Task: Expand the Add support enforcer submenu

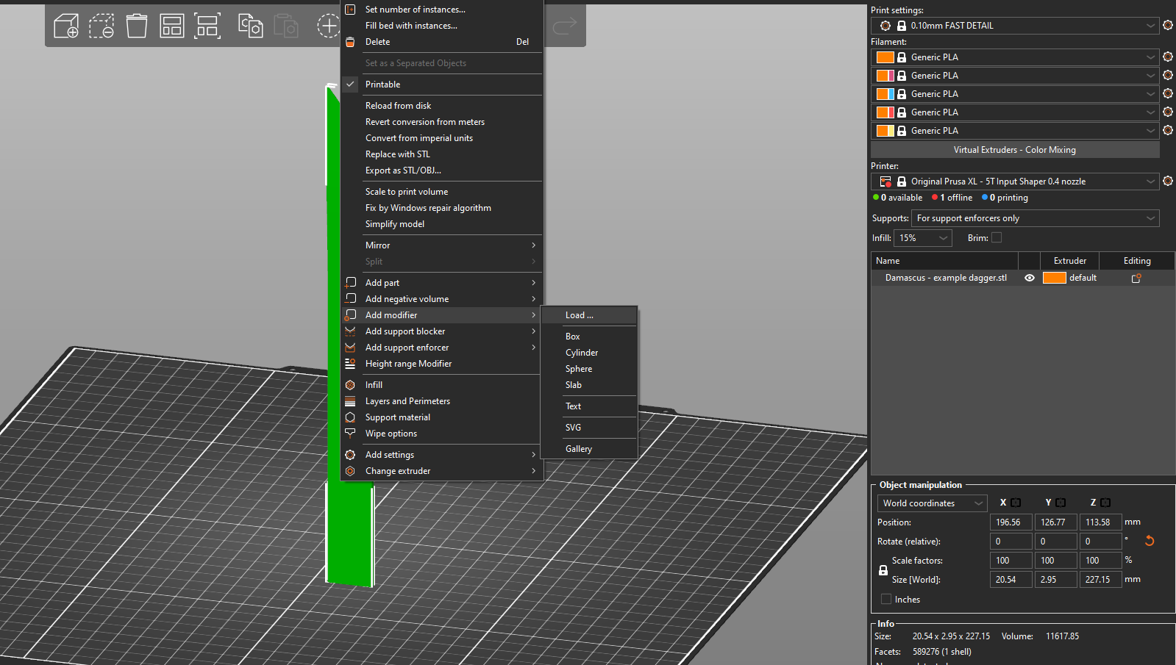Action: coord(442,348)
